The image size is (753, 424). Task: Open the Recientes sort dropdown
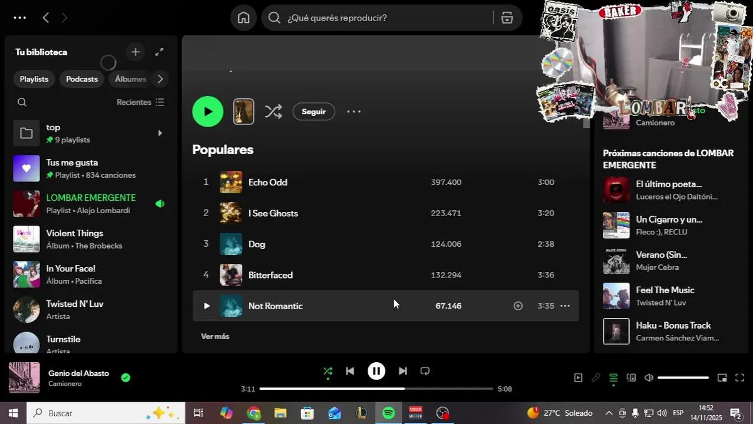140,102
